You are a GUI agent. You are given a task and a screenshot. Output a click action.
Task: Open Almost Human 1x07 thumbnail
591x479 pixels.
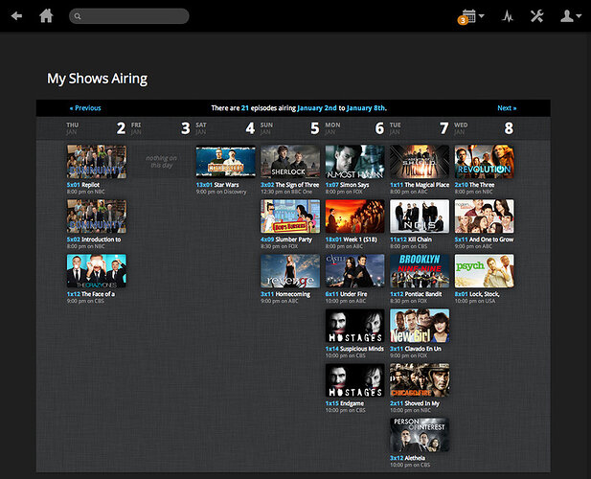pyautogui.click(x=355, y=162)
